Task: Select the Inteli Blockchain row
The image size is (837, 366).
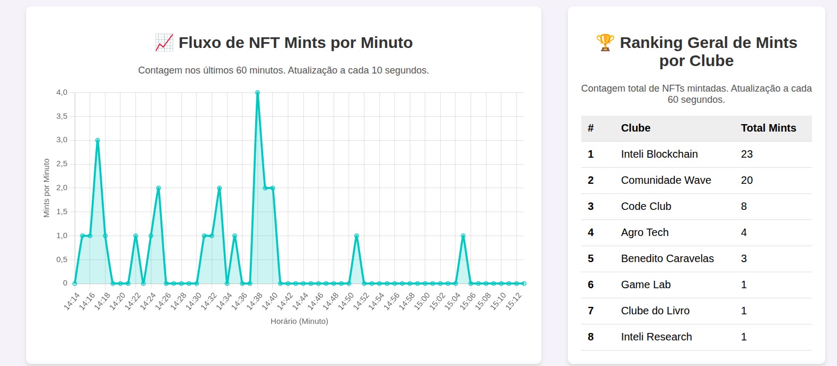Action: coord(659,154)
